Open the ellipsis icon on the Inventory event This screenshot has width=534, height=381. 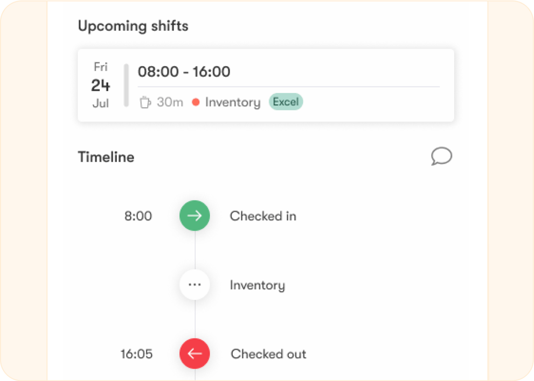tap(195, 285)
